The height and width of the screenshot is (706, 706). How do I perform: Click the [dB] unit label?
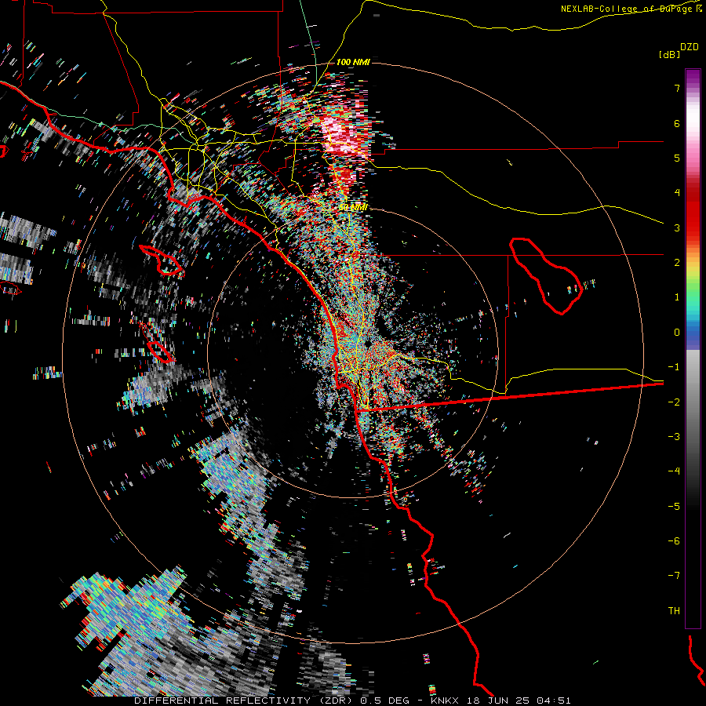[669, 54]
